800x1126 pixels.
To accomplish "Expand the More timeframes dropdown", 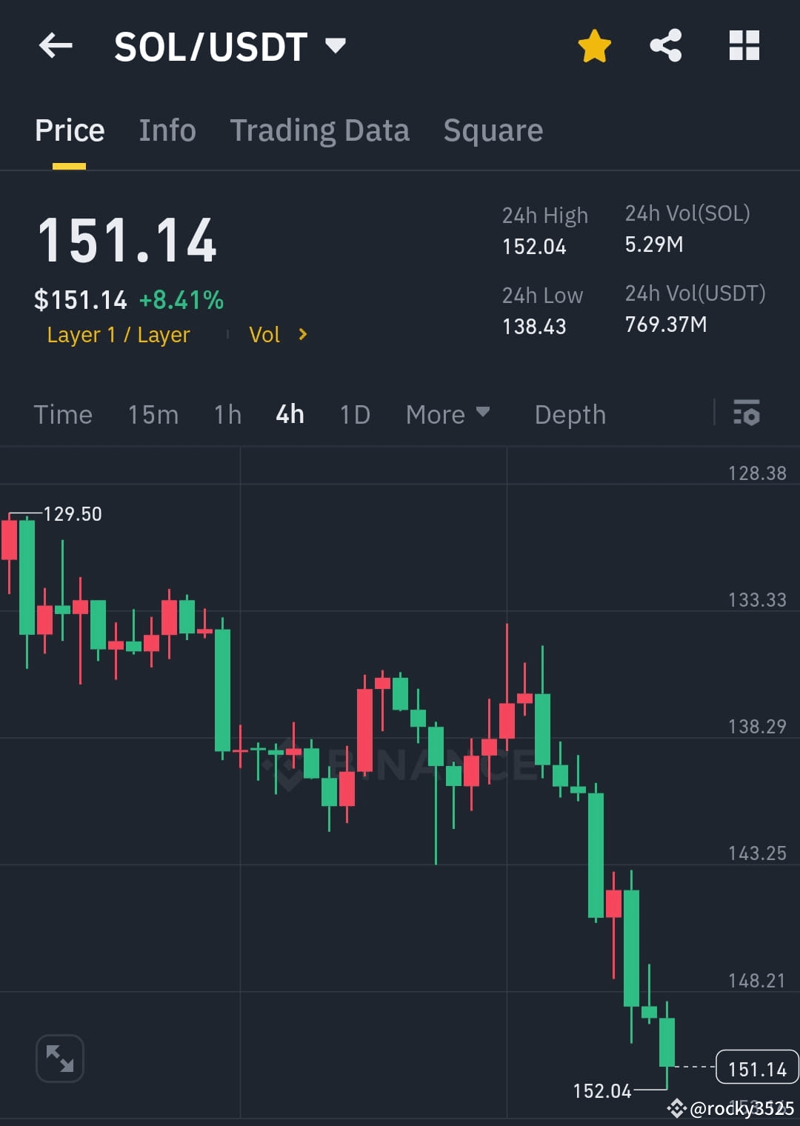I will tap(447, 414).
